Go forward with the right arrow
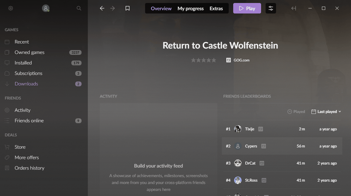351x196 pixels. click(113, 8)
